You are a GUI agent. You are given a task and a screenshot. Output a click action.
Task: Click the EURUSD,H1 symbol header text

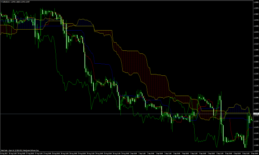(16, 2)
